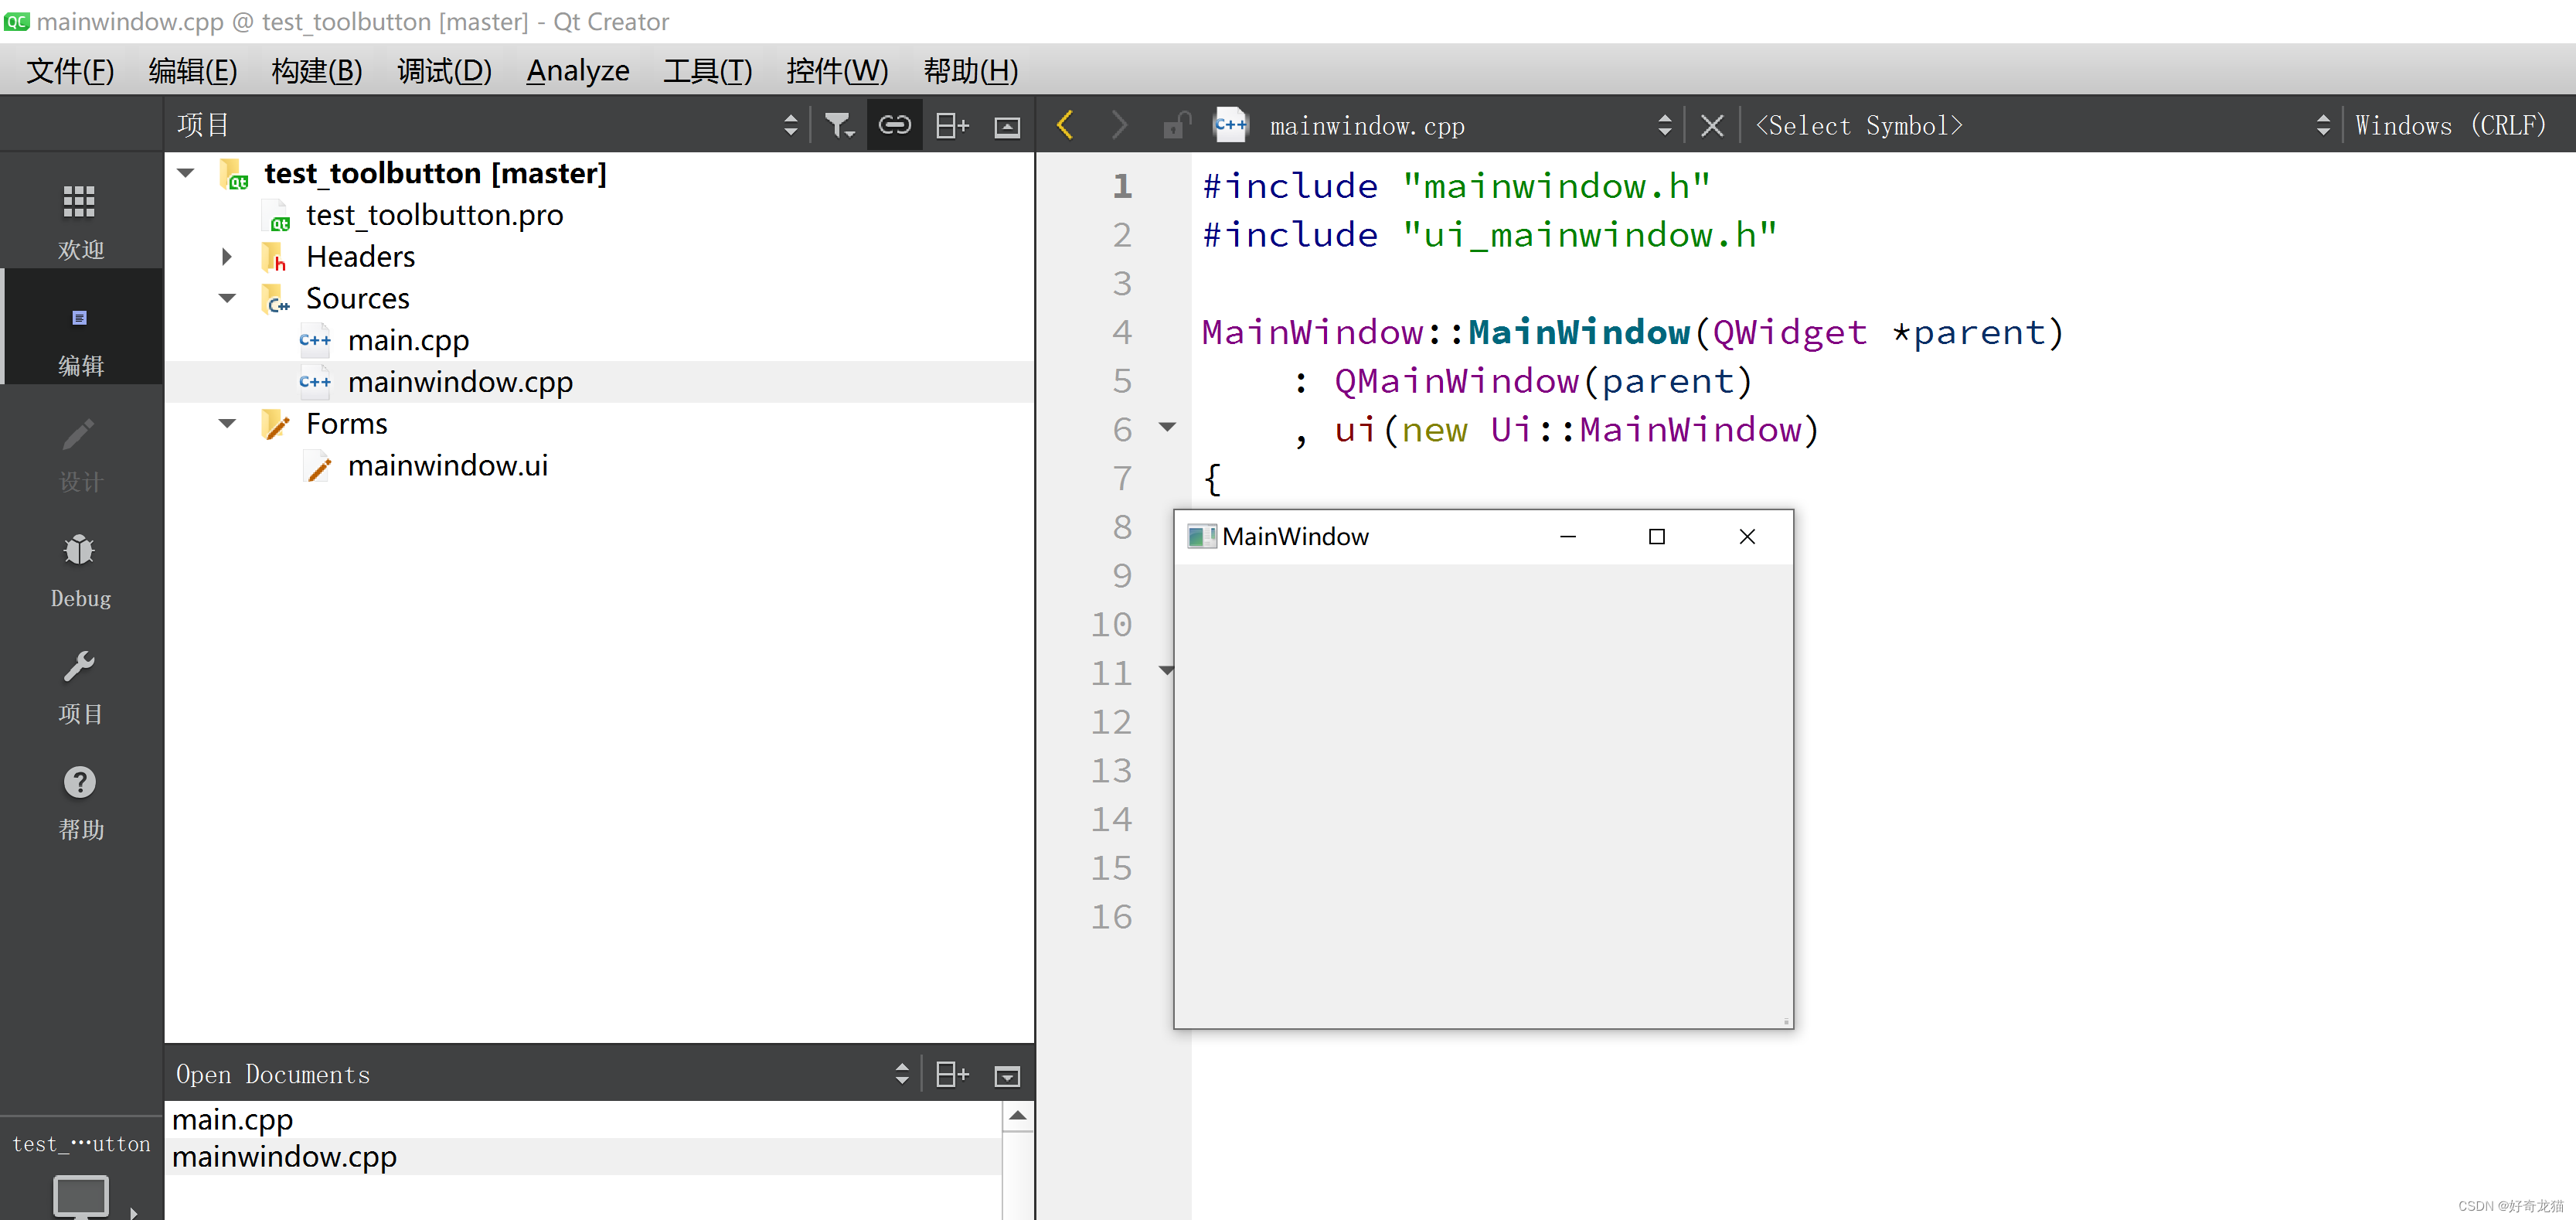Click the kit selector monitor icon

point(80,1195)
